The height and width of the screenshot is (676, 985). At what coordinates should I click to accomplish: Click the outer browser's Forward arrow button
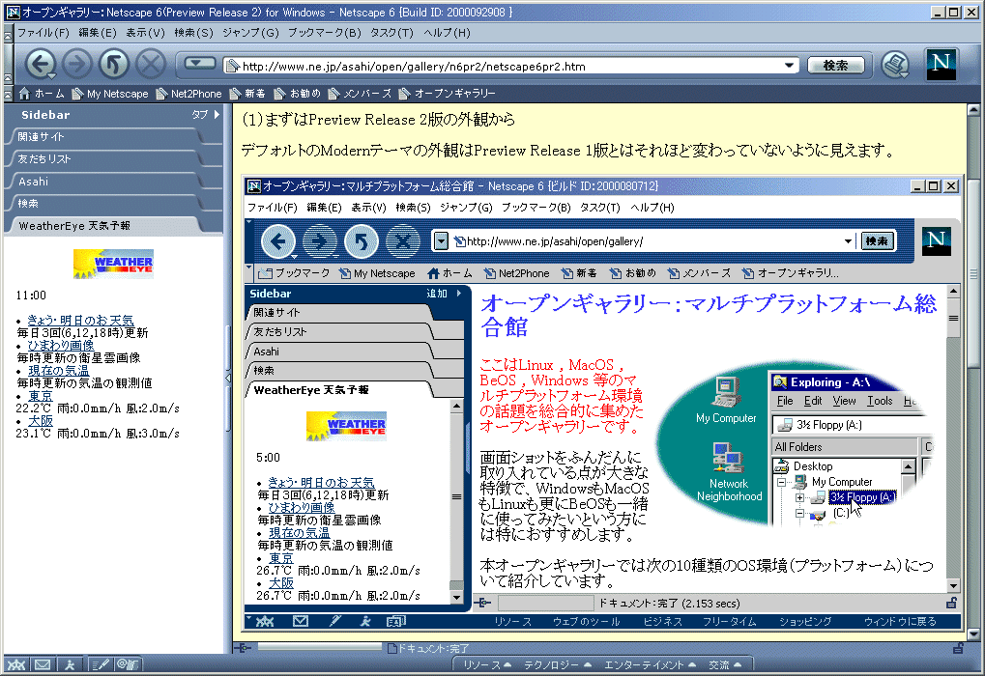[x=77, y=64]
